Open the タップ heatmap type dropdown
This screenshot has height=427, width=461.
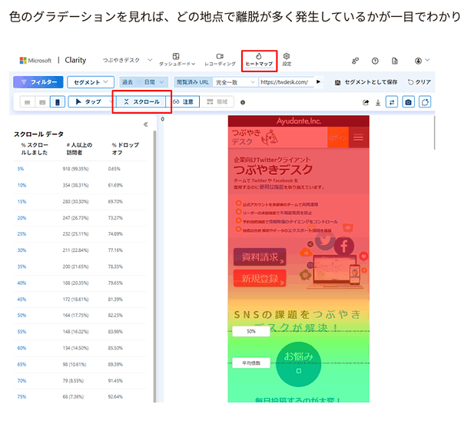coord(91,101)
